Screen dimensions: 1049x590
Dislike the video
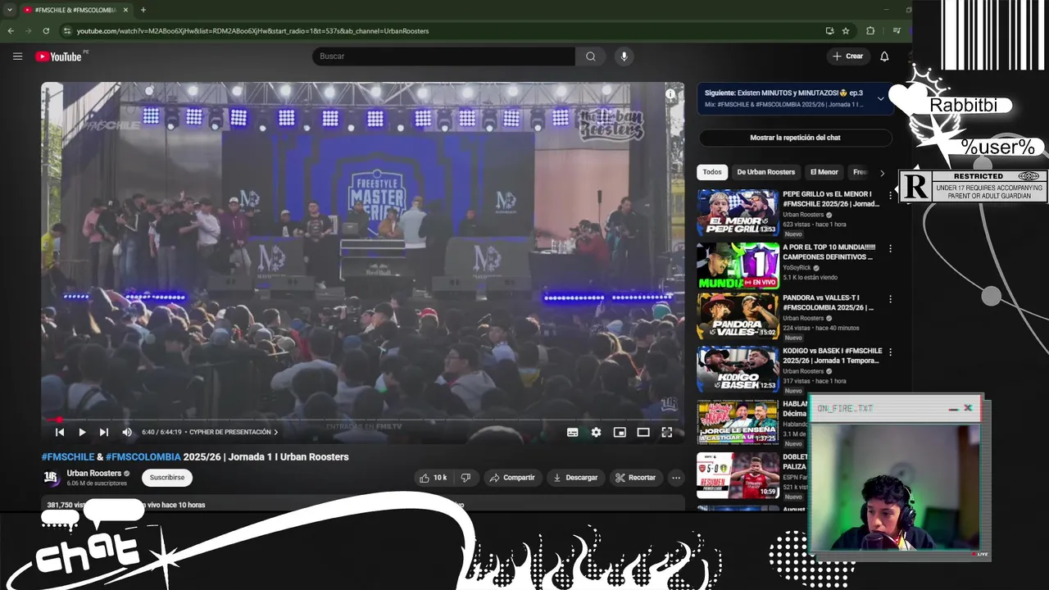point(465,478)
